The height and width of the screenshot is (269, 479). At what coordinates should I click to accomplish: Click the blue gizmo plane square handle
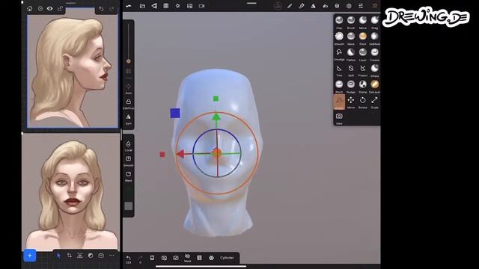tap(174, 113)
